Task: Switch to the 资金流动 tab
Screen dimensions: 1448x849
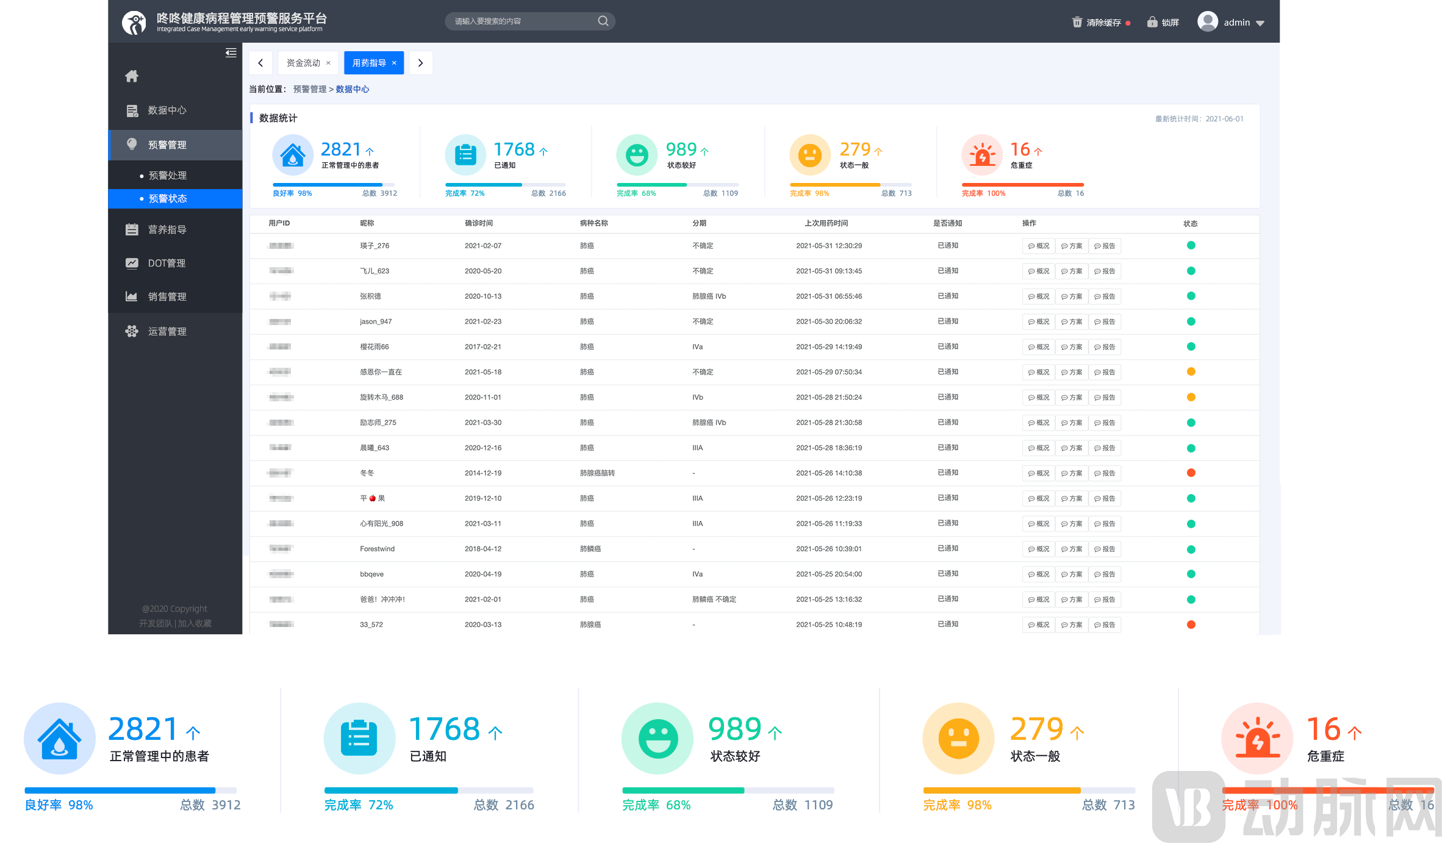Action: [303, 63]
